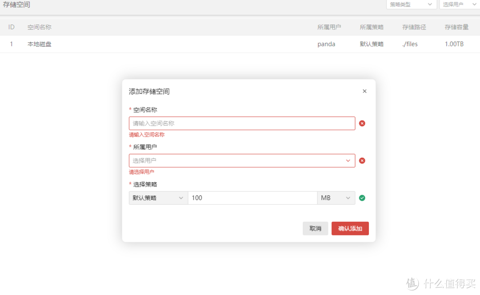
Task: Click the green check icon beside the policy row
Action: tap(362, 198)
